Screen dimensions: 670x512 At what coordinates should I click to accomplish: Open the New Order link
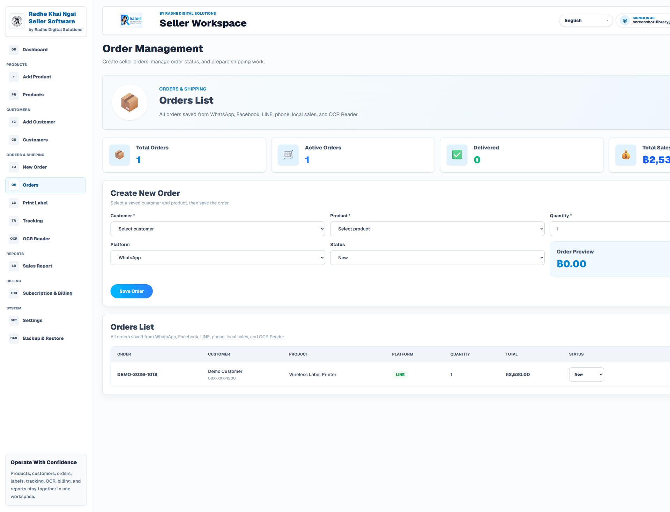45,167
